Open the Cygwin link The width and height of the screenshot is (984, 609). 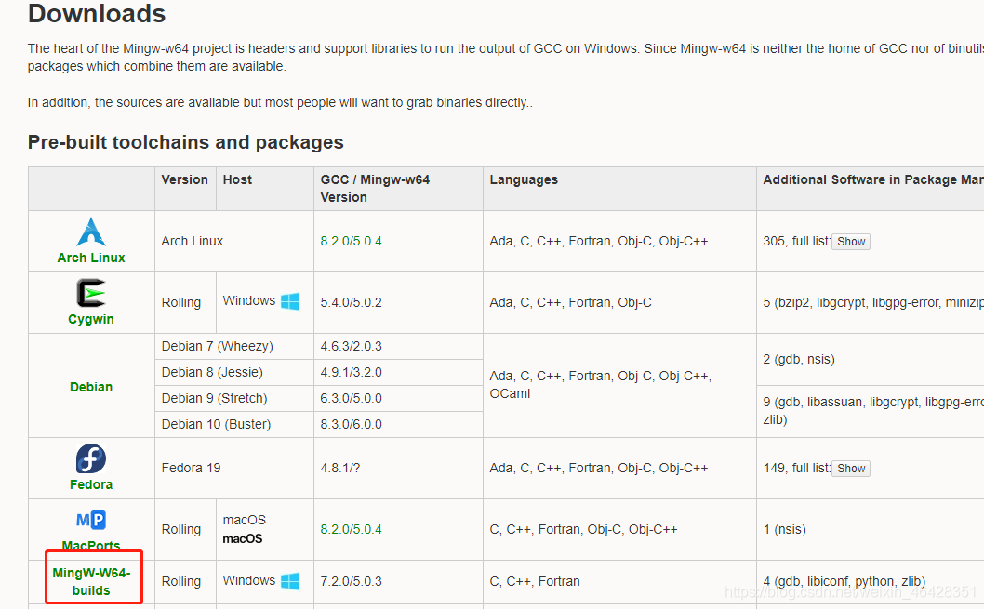tap(91, 319)
